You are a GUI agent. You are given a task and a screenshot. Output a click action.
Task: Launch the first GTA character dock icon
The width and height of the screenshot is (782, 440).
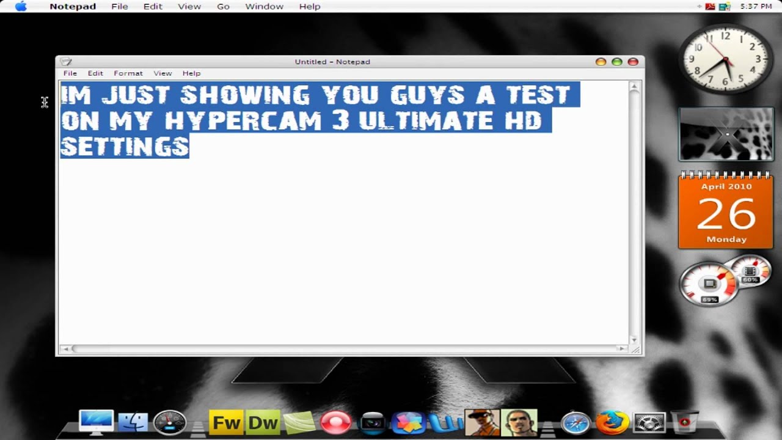point(482,422)
